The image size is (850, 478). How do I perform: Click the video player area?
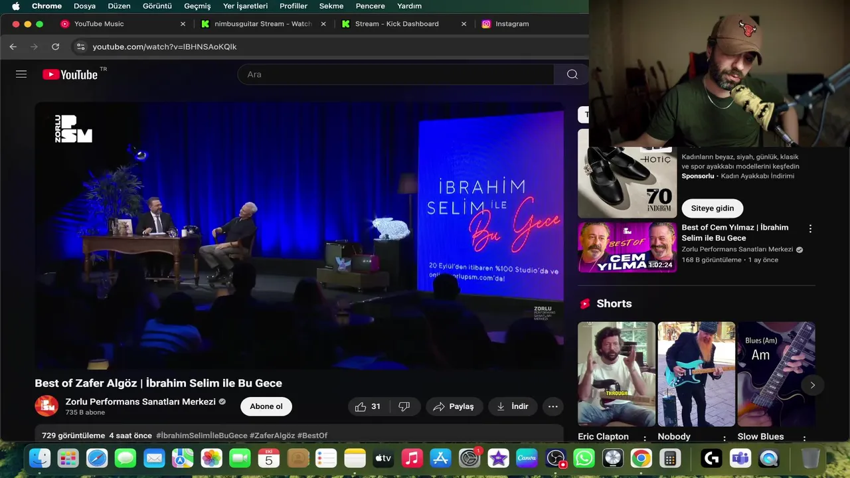(x=299, y=236)
